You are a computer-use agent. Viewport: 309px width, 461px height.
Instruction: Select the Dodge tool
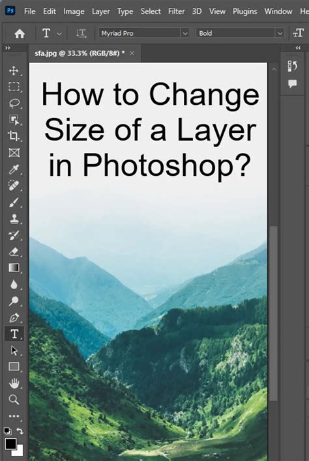(14, 301)
